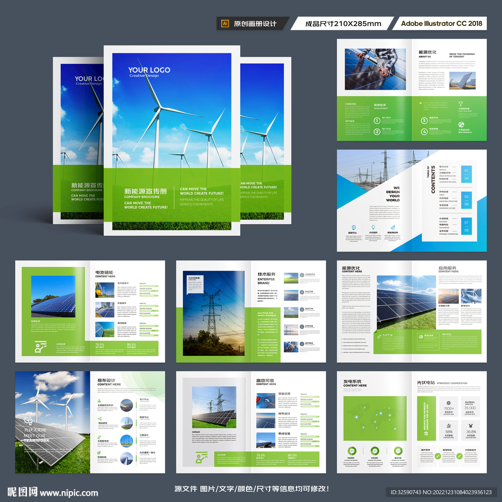Click the vertical CONTENTS heading

pos(433,179)
